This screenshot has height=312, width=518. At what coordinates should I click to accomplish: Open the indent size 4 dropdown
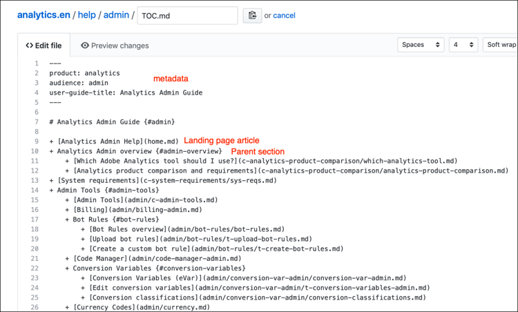tap(463, 45)
